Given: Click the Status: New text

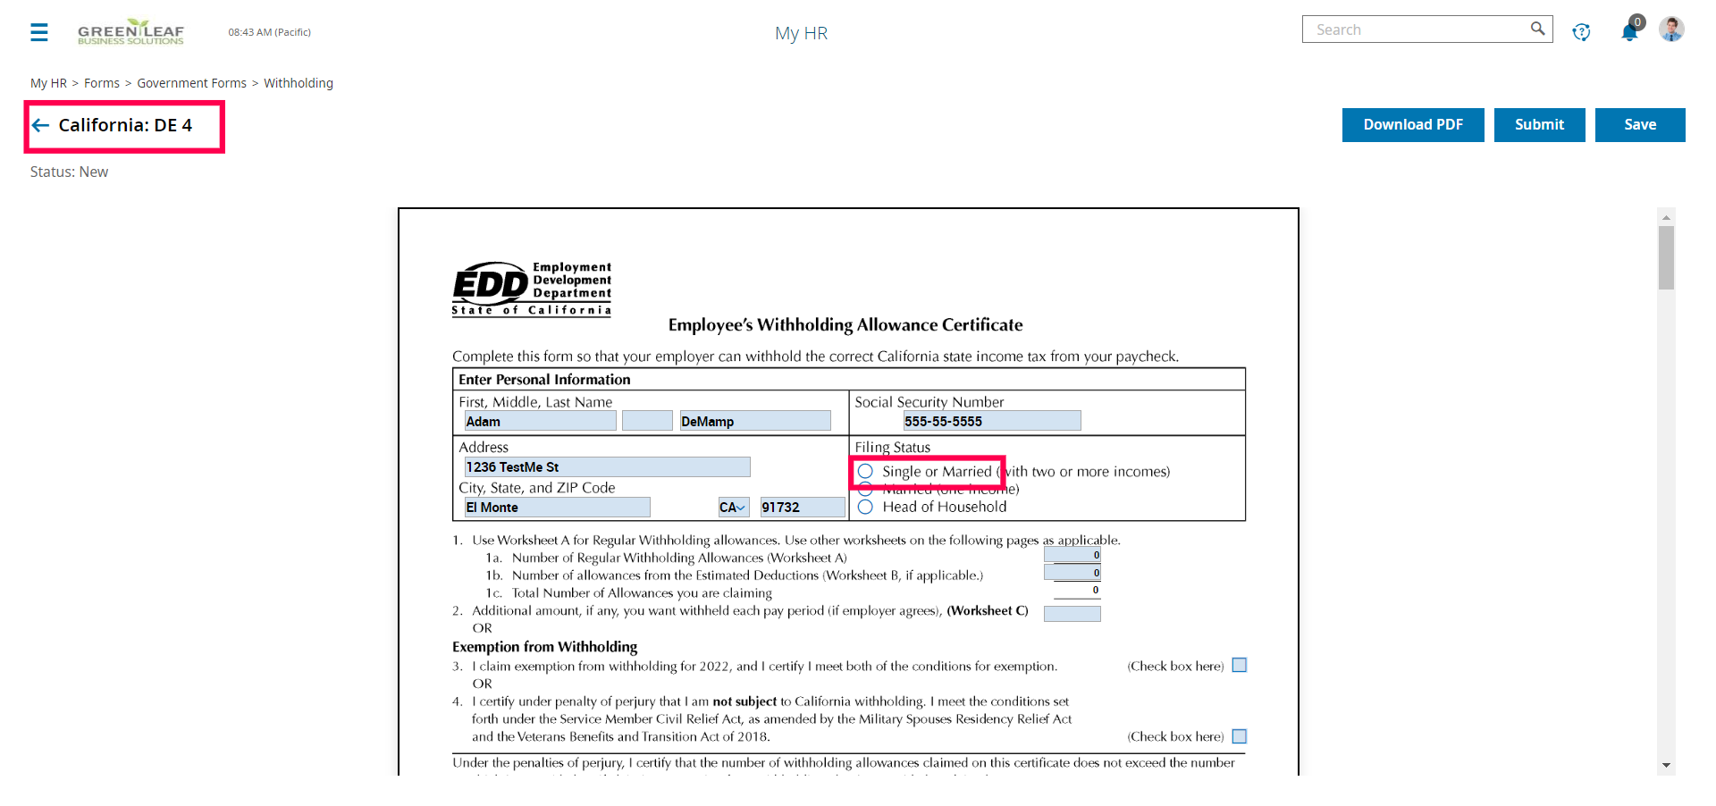Looking at the screenshot, I should [69, 172].
